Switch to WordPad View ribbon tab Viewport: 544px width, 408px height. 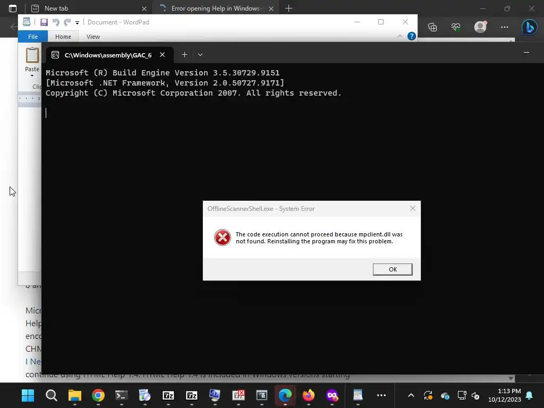(x=93, y=37)
